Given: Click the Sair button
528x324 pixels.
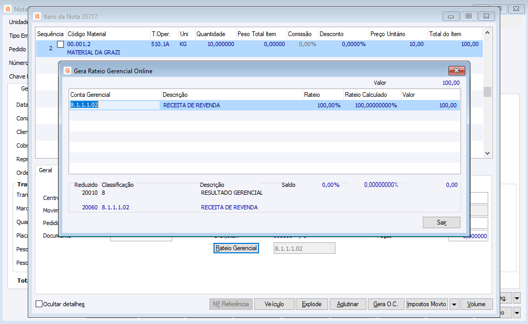Looking at the screenshot, I should 442,222.
